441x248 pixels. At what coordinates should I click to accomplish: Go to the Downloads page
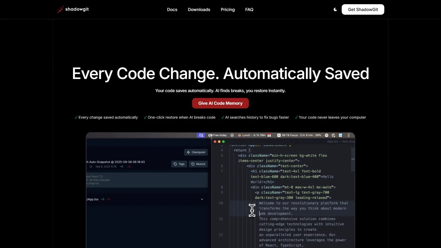[x=199, y=9]
